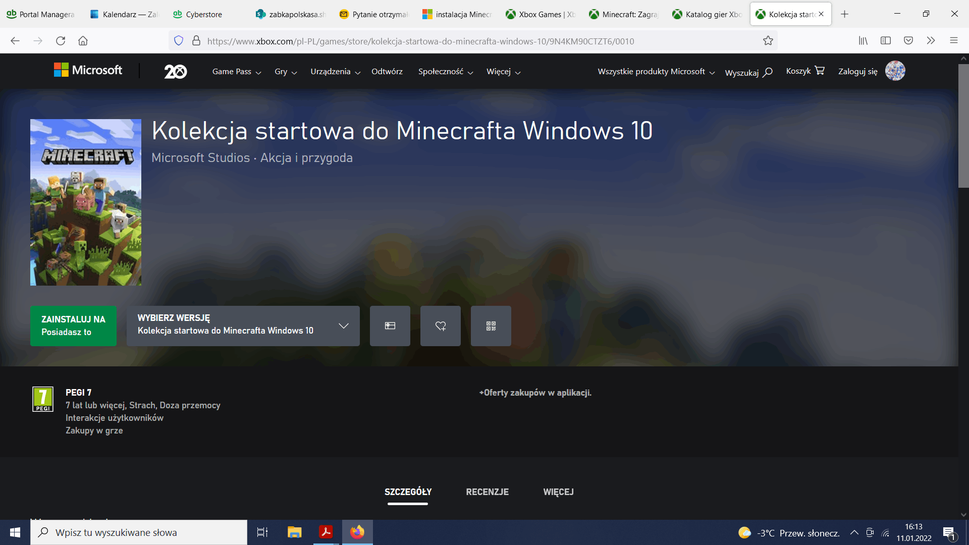Click the Akcja i przygoda genre link

point(306,158)
